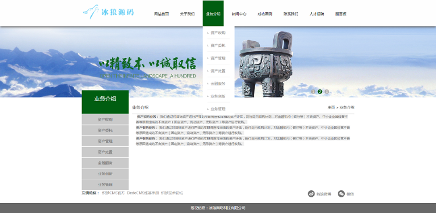Go to 主页 in the breadcrumb
The width and height of the screenshot is (436, 213).
pos(331,107)
